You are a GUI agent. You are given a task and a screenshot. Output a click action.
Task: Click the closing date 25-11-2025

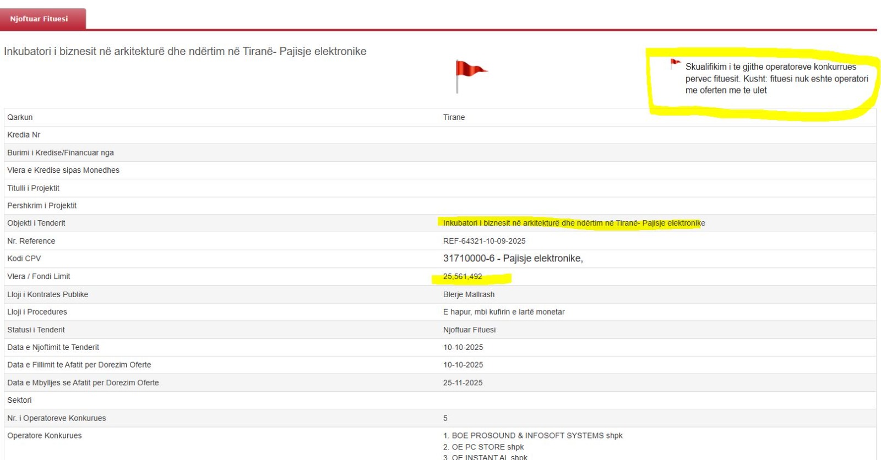coord(463,382)
